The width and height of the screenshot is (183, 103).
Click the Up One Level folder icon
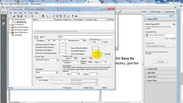pyautogui.click(x=32, y=16)
